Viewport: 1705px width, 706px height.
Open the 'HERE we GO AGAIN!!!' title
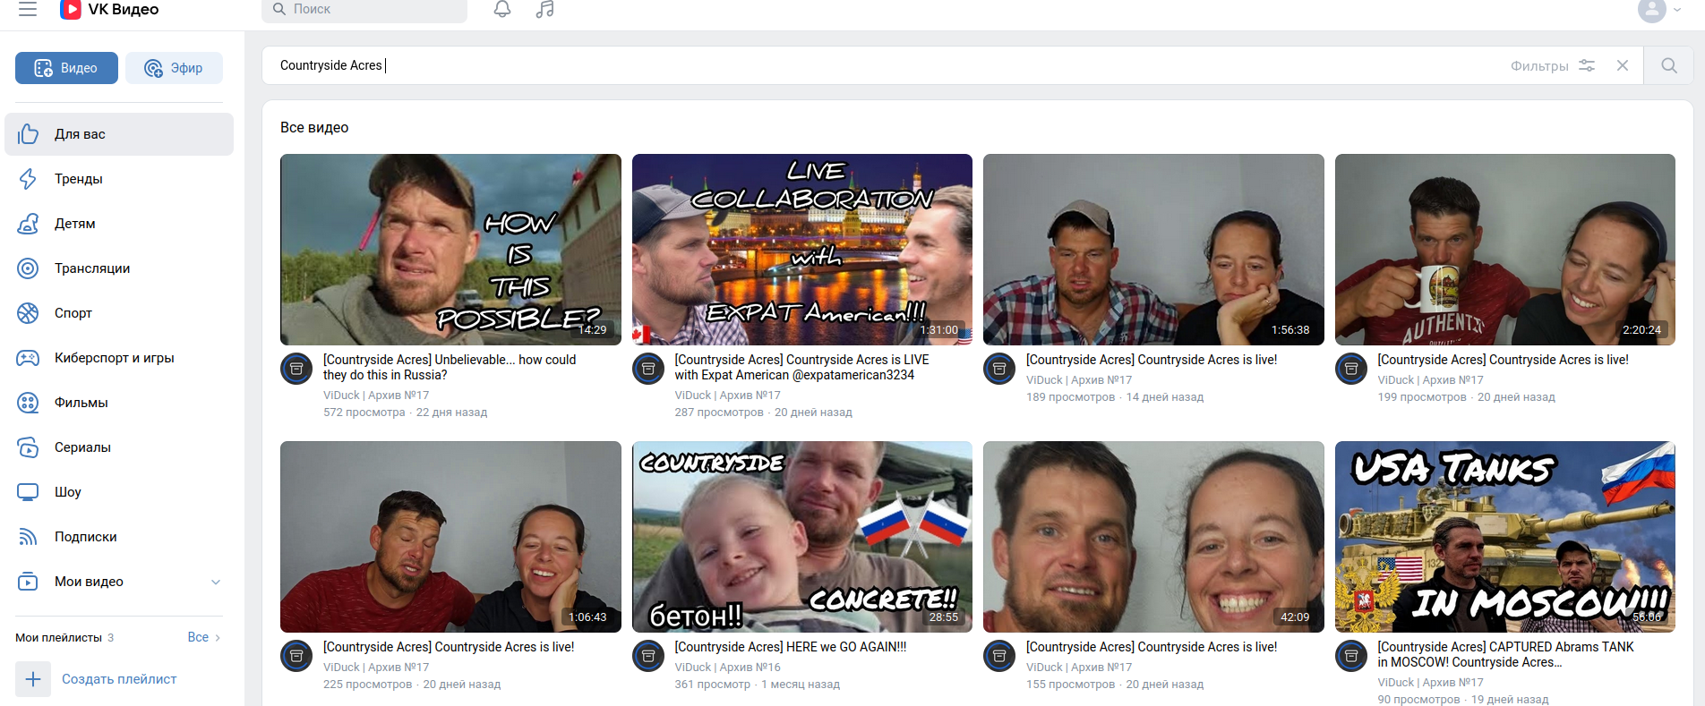791,647
